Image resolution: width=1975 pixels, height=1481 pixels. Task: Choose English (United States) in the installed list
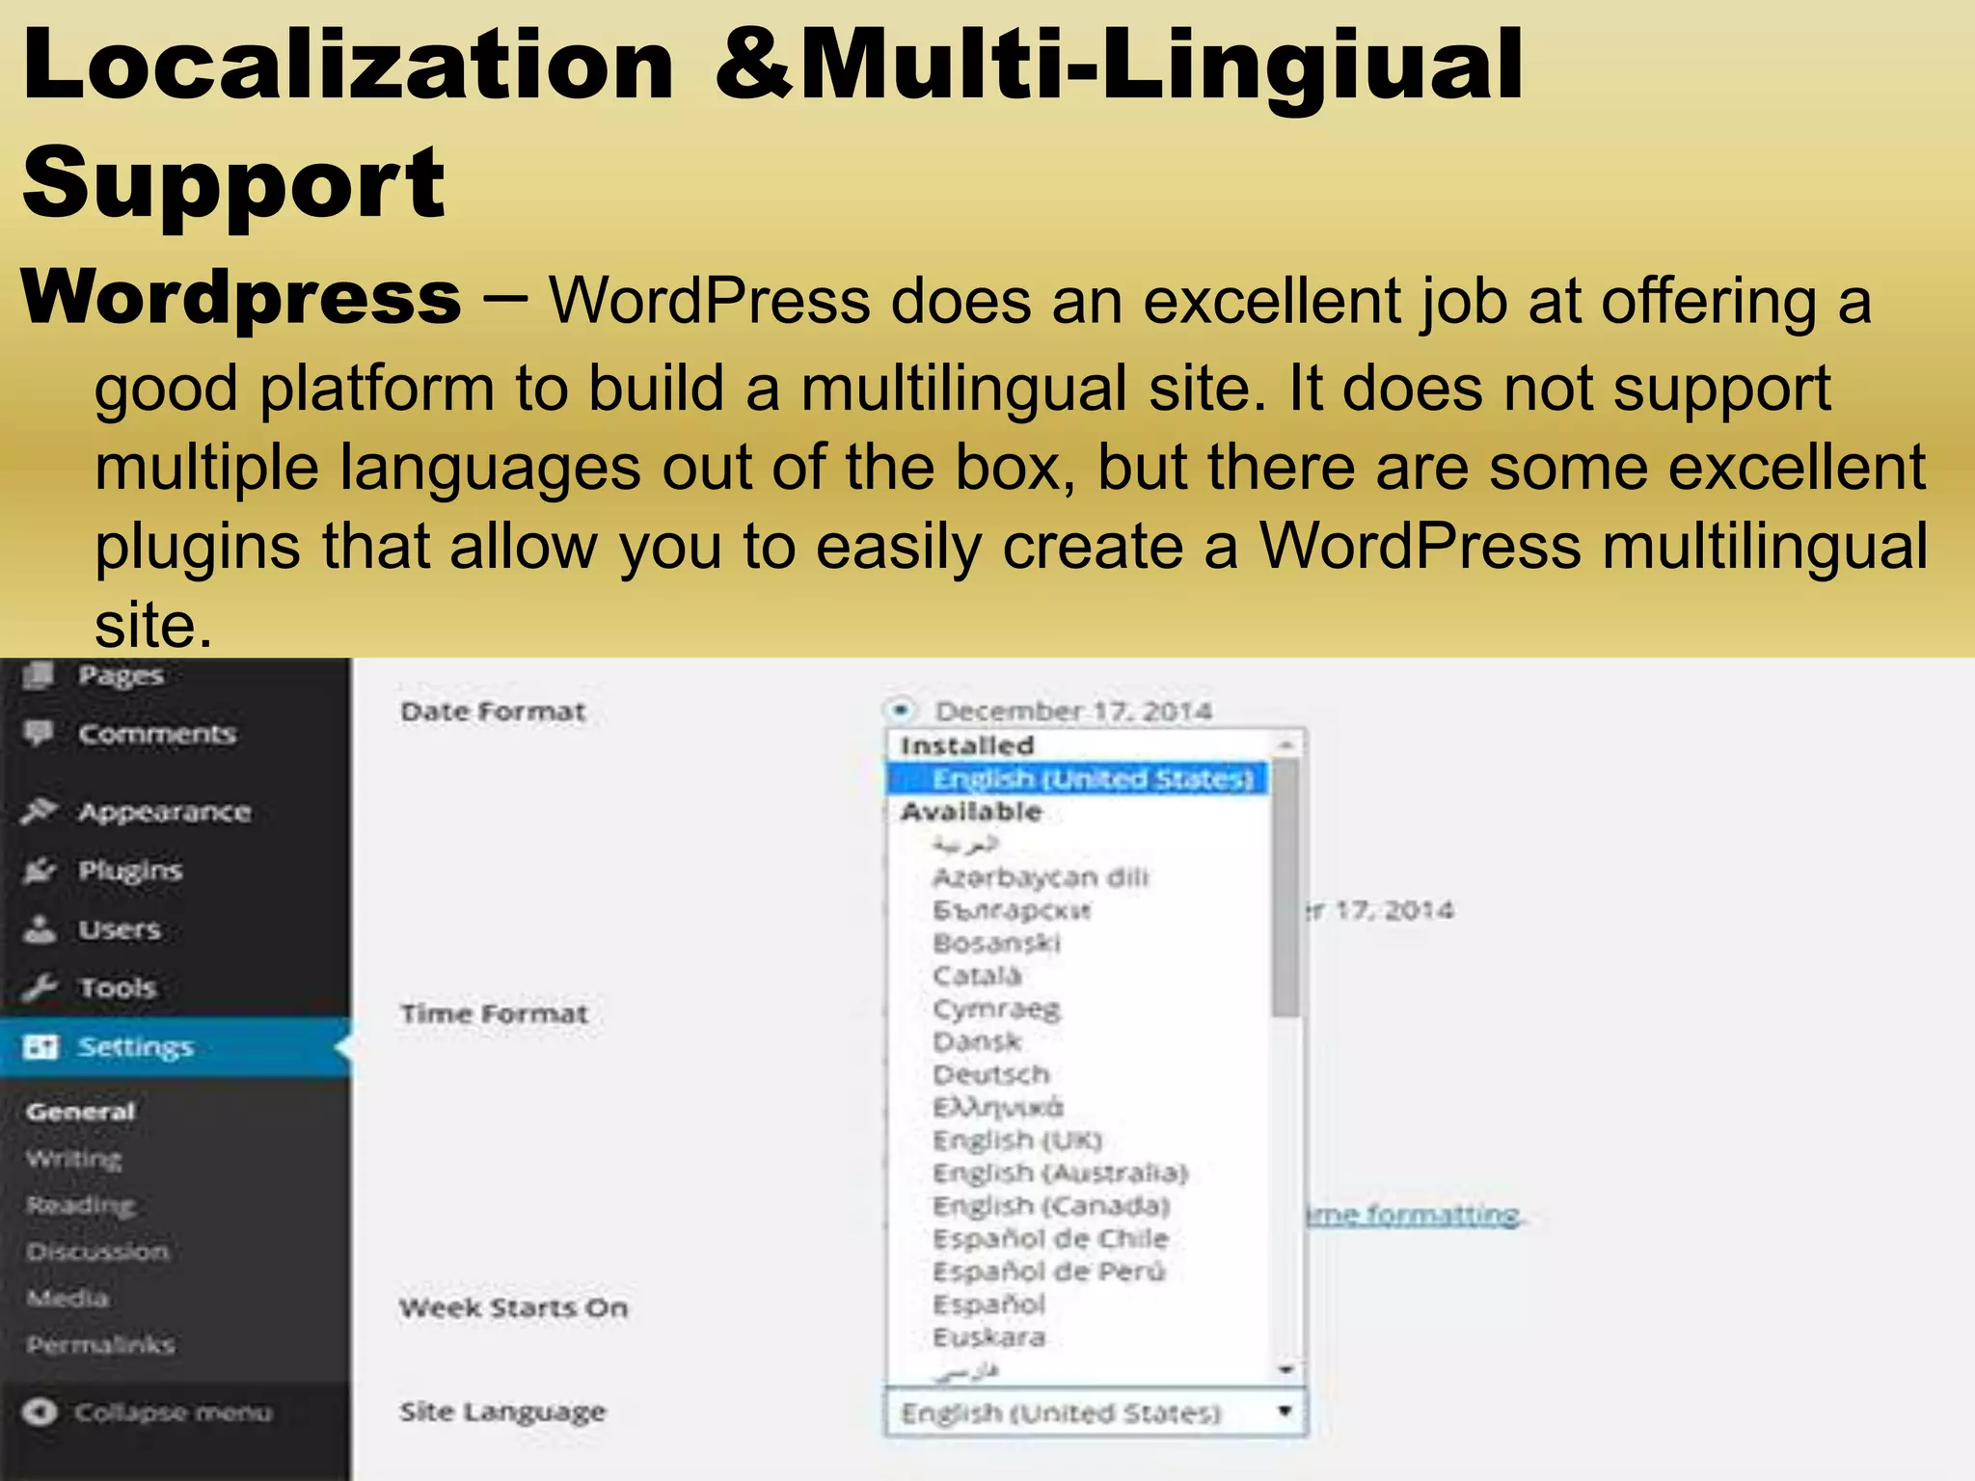1078,779
